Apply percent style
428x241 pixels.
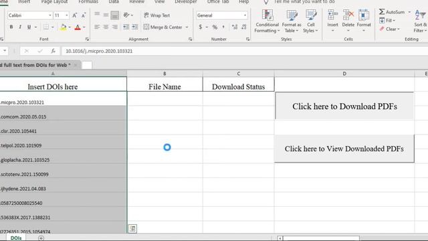(215, 27)
